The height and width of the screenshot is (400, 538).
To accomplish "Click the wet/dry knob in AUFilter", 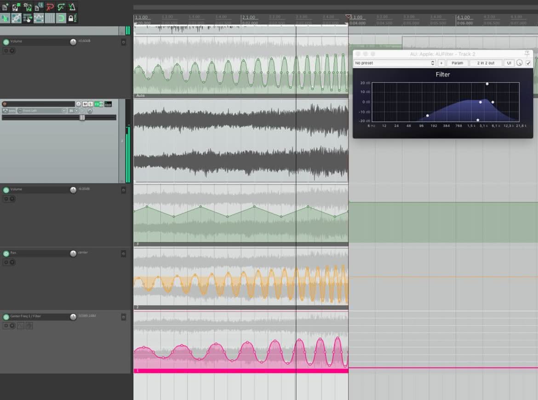I will point(520,63).
